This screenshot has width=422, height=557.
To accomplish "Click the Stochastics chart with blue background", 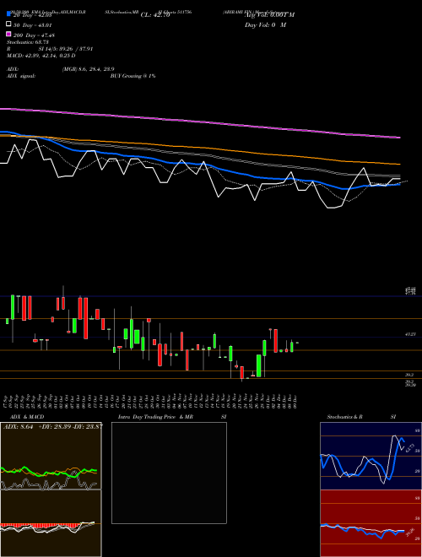I will pyautogui.click(x=371, y=456).
